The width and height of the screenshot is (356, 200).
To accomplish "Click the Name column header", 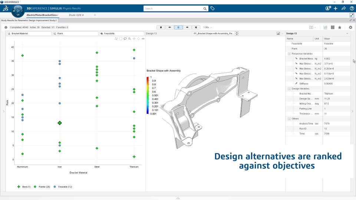I will [300, 39].
